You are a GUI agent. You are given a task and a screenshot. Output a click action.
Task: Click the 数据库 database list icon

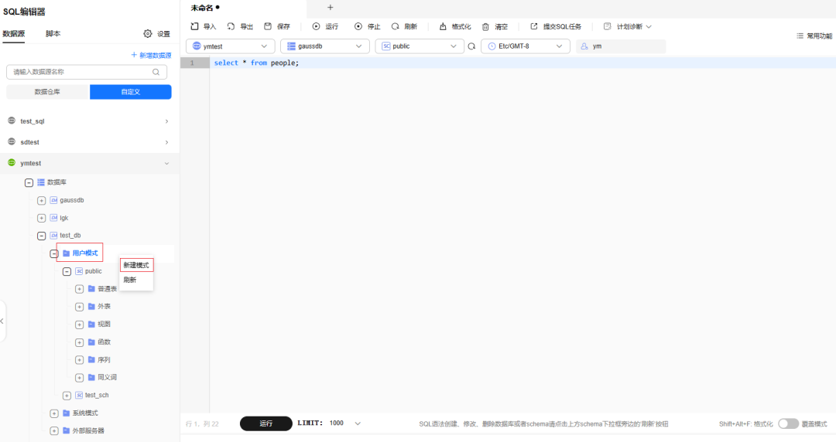(41, 182)
